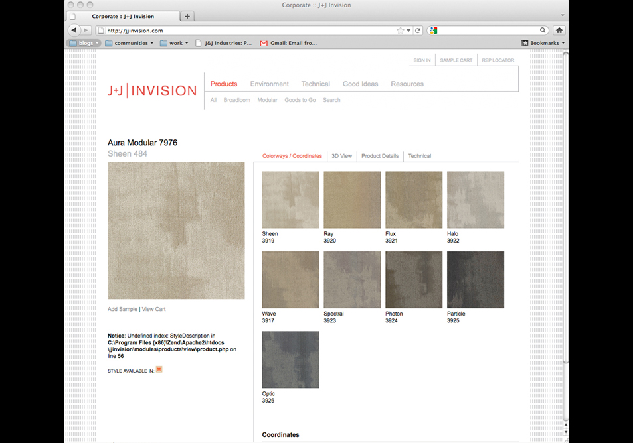The width and height of the screenshot is (633, 443).
Task: Expand the Bookmarks menu at right
Action: [543, 43]
